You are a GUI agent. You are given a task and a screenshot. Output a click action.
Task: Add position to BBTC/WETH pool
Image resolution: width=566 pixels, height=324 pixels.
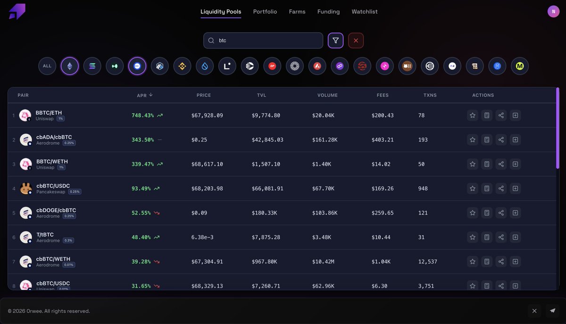[515, 164]
